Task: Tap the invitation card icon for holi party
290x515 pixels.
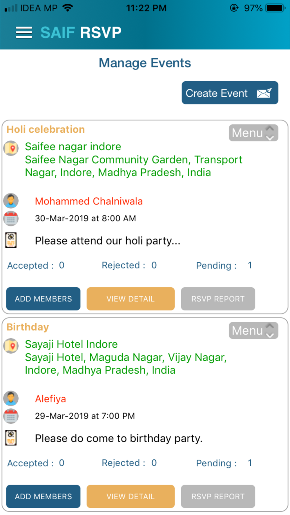Action: (11, 240)
